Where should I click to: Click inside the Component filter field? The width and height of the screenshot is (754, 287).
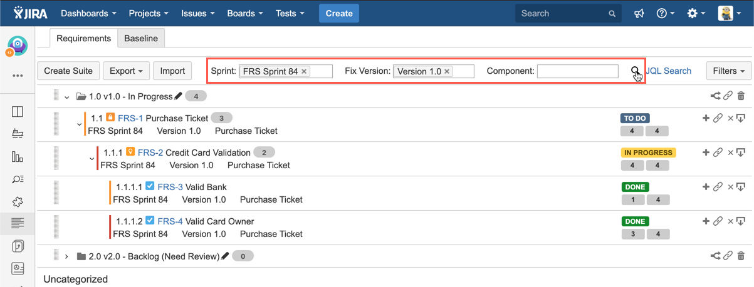click(x=577, y=71)
